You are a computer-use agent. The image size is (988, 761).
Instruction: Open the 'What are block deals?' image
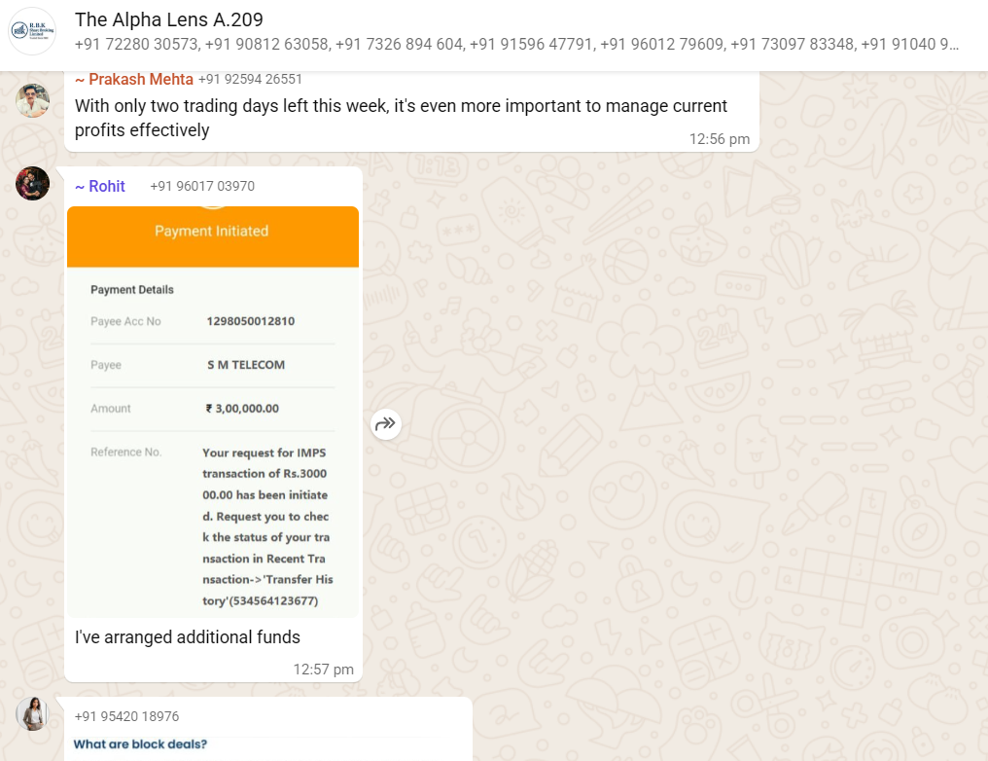coord(141,745)
